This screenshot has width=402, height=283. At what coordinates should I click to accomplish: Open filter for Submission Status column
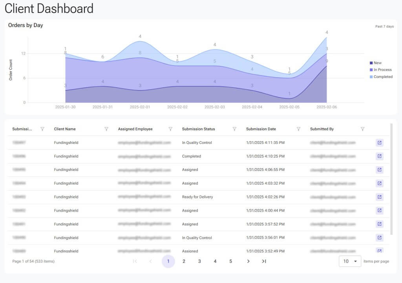click(234, 129)
